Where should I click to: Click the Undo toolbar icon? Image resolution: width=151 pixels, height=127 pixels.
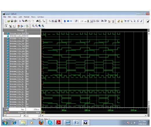30,21
